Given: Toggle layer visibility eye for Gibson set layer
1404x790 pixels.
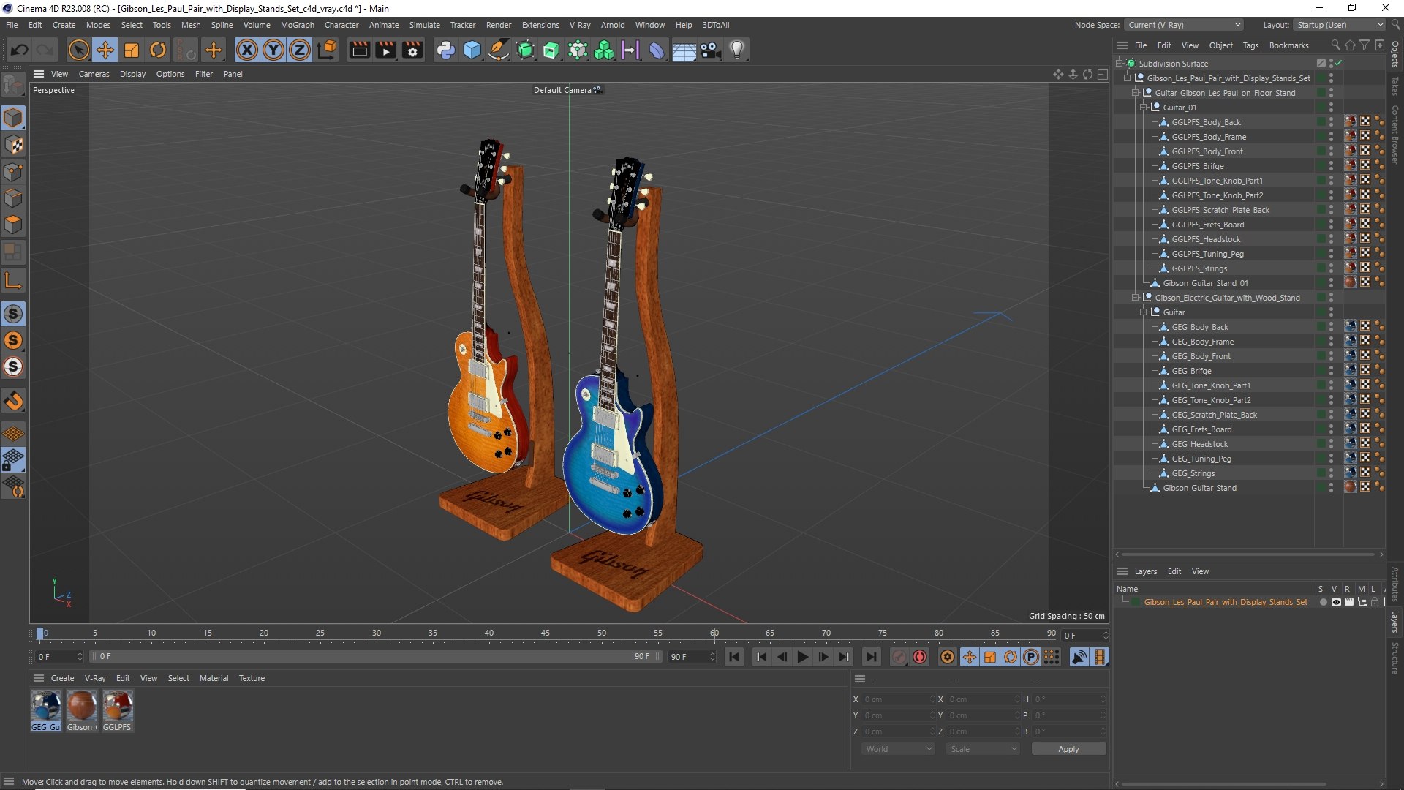Looking at the screenshot, I should click(1336, 602).
